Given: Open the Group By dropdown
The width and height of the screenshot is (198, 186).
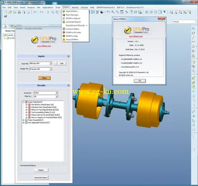Looking at the screenshot, I should [x=56, y=93].
